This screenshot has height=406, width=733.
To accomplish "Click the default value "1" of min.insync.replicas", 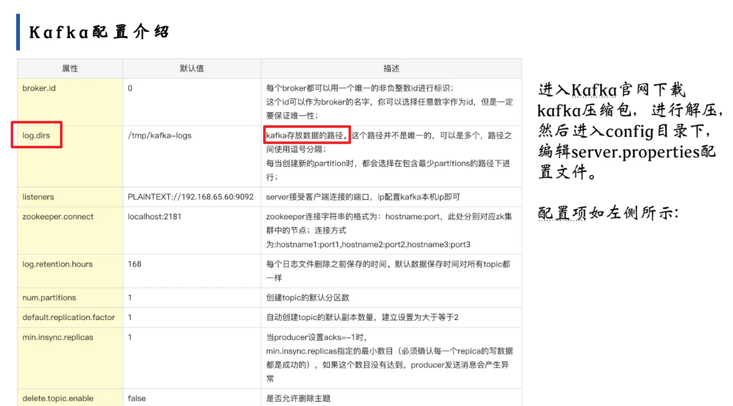I will (x=130, y=338).
